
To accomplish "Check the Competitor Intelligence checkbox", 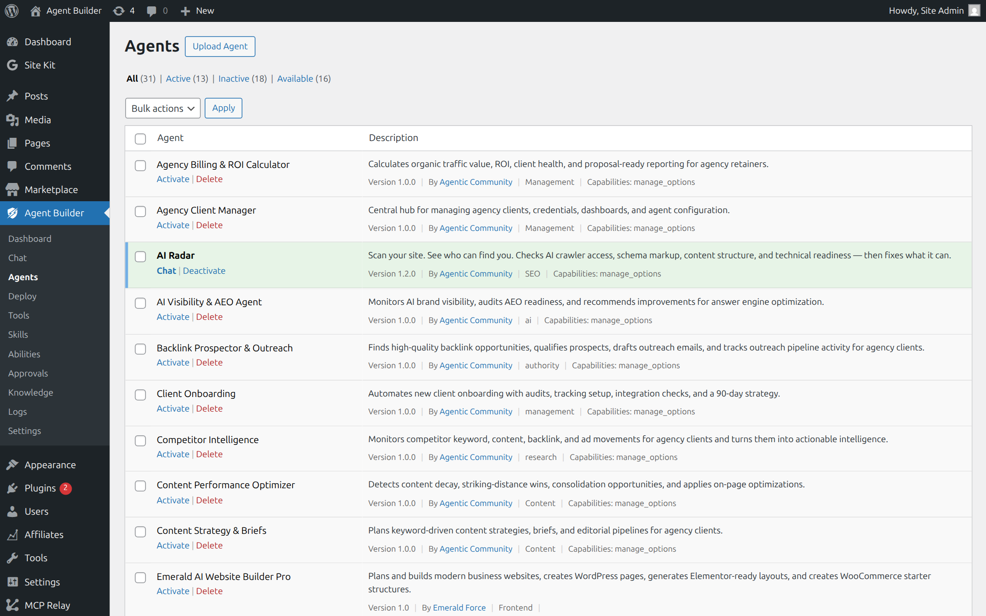I will point(141,441).
